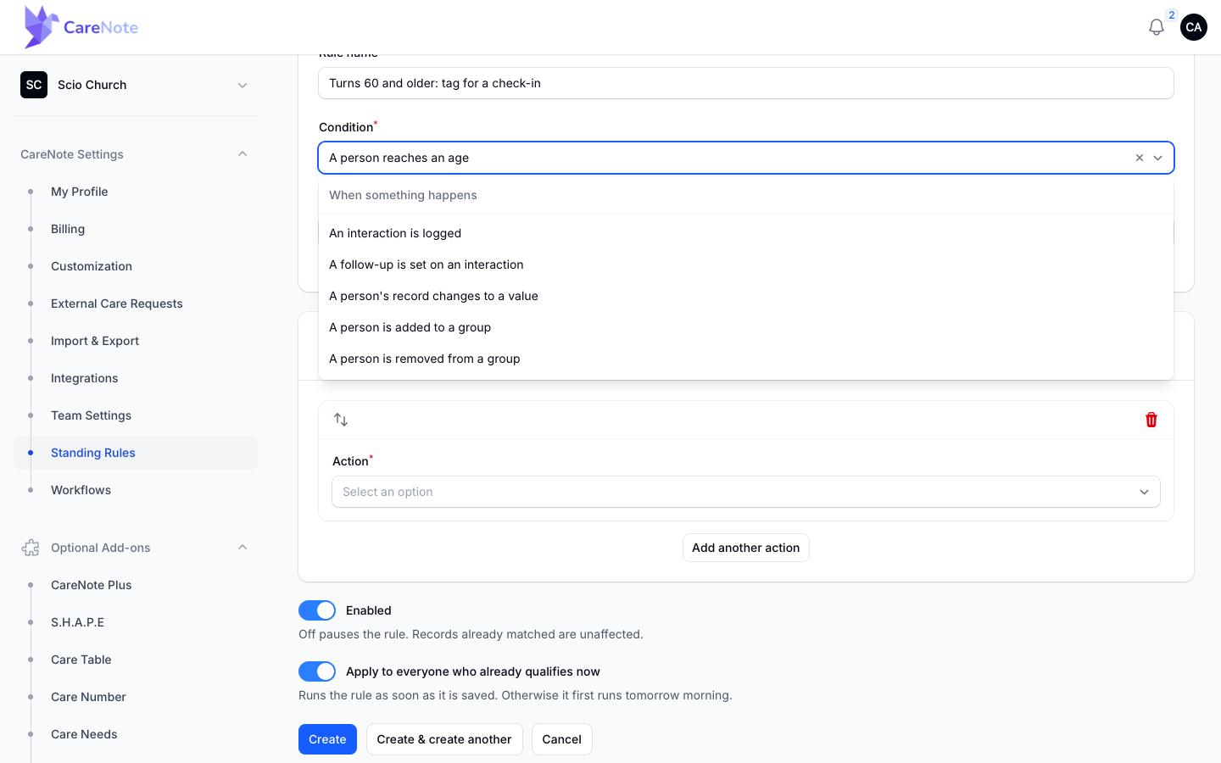Click the Condition dropdown chevron

tap(1157, 158)
